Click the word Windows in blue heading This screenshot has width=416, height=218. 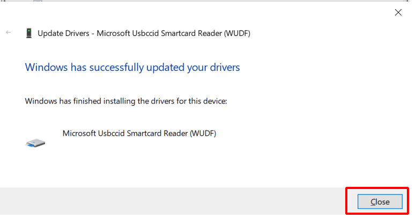[47, 67]
